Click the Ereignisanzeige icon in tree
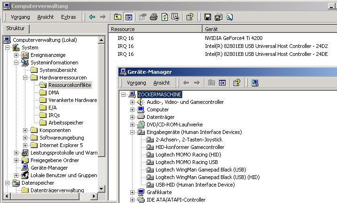 point(25,55)
